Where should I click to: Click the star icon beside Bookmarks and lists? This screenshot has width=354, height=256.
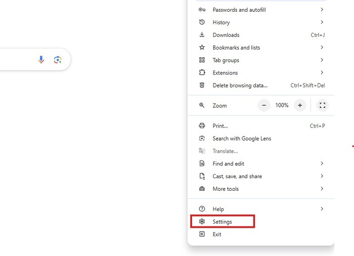(x=202, y=47)
